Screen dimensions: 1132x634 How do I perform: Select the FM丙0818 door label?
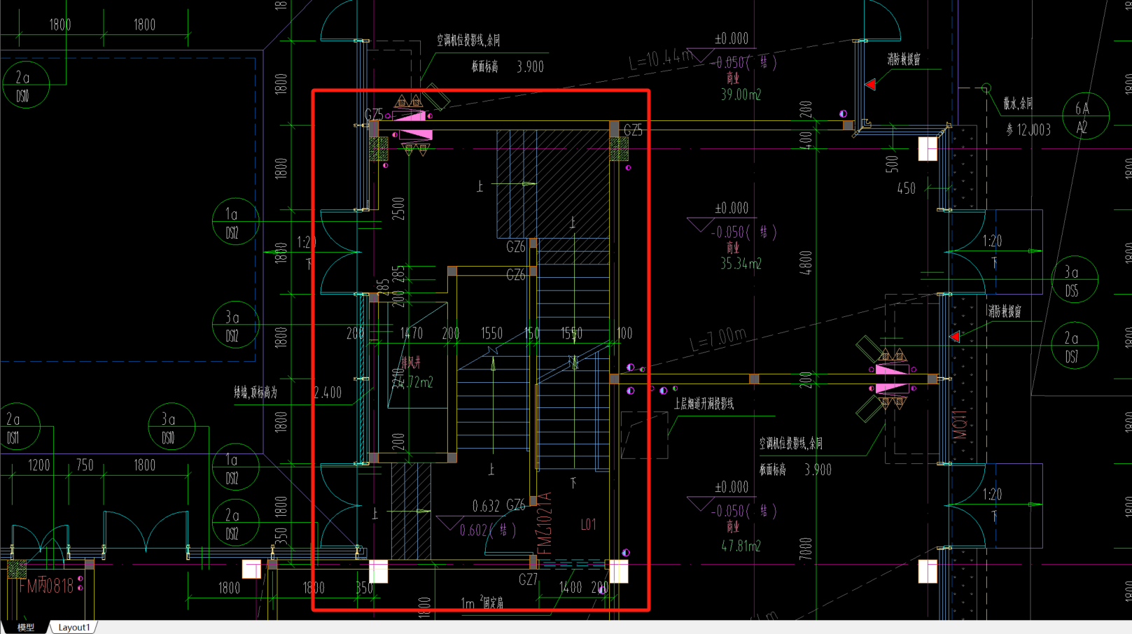click(46, 586)
